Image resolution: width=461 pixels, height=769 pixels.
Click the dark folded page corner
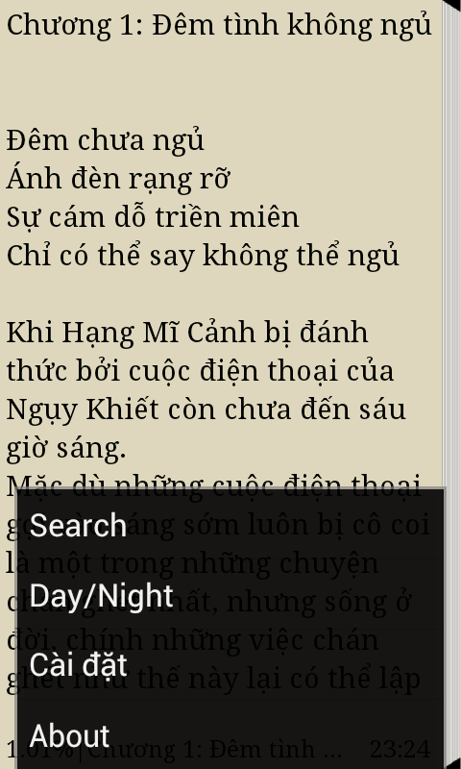click(x=452, y=6)
